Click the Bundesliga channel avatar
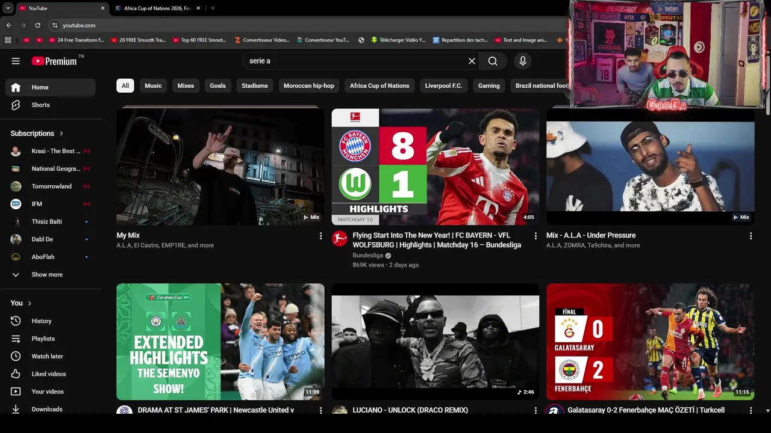 click(340, 239)
